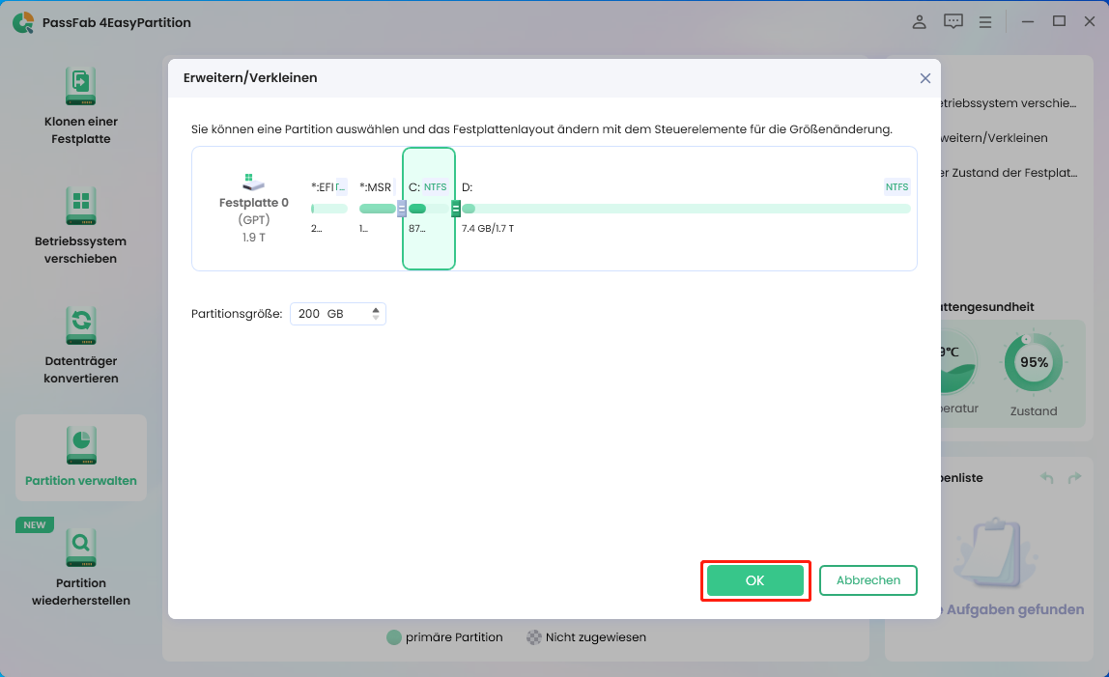The width and height of the screenshot is (1109, 677).
Task: Open the Partition wiederherstellen tool icon
Action: coord(81,547)
